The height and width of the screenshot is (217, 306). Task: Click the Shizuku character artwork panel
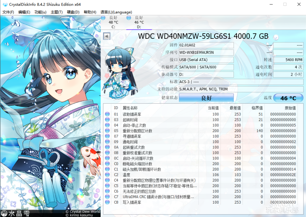50,116
